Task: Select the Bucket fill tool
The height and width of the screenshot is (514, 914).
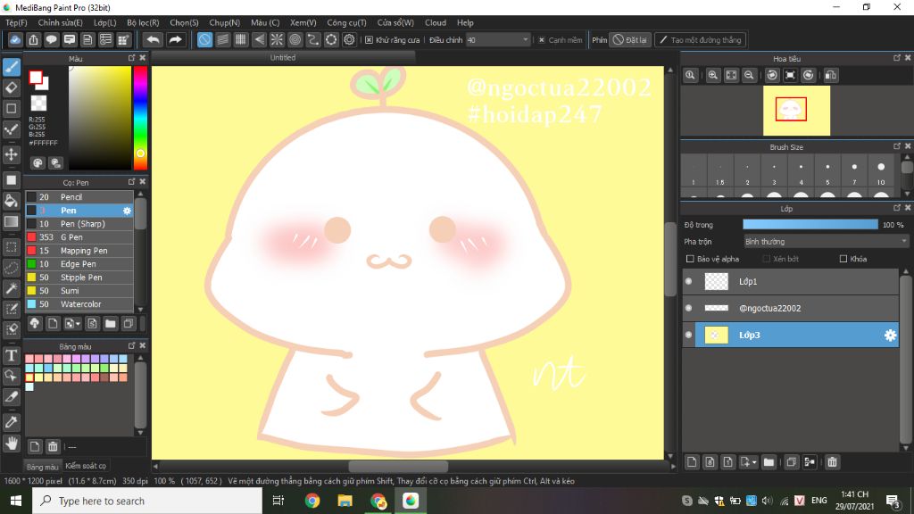Action: click(x=11, y=201)
